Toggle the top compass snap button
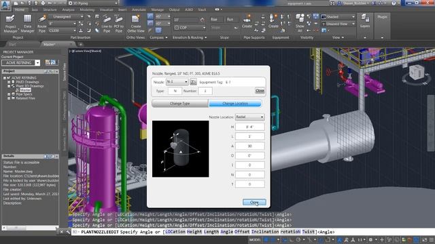The width and height of the screenshot is (435, 244). pyautogui.click(x=150, y=16)
